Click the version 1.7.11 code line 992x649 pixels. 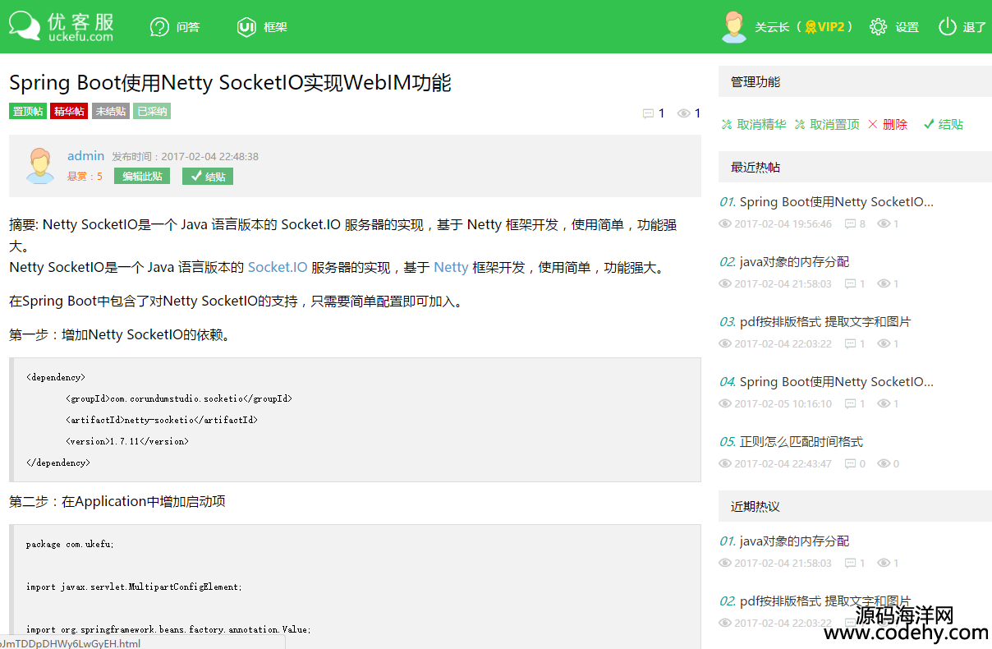point(126,441)
